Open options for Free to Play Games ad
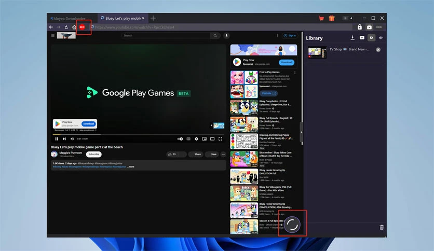This screenshot has width=434, height=251. pyautogui.click(x=295, y=73)
